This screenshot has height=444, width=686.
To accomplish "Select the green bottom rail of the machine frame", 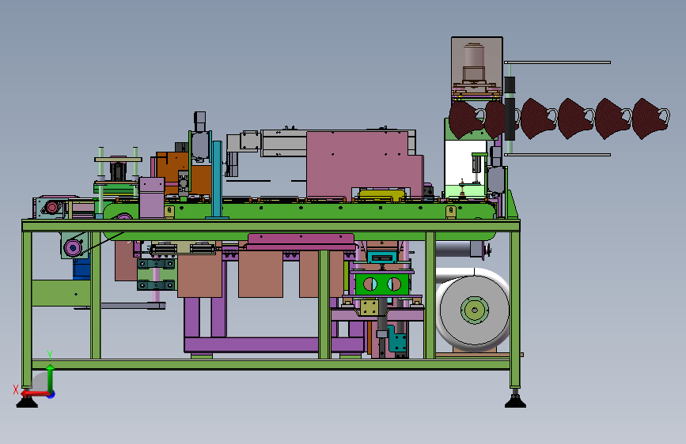I will pyautogui.click(x=271, y=364).
